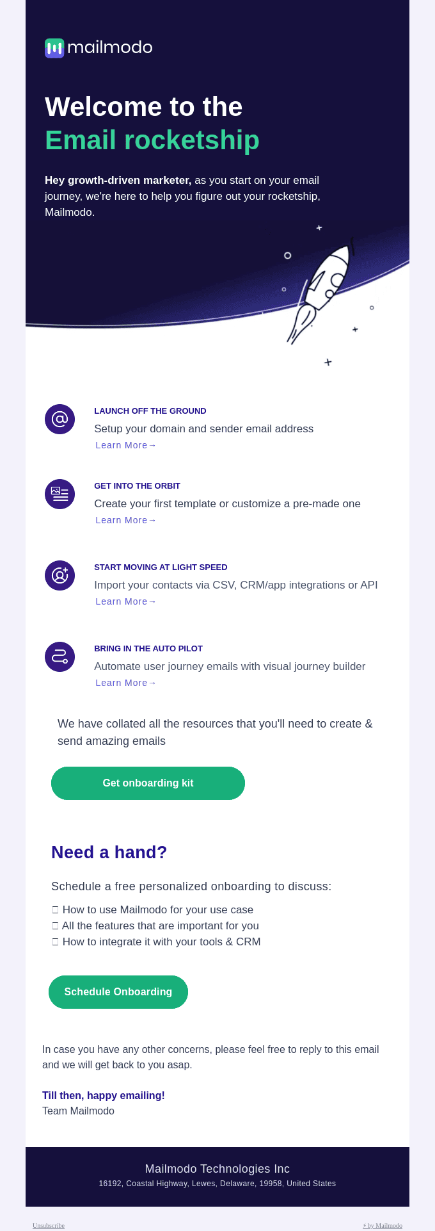Follow Learn More for importing contacts
The height and width of the screenshot is (1231, 435).
click(x=126, y=601)
